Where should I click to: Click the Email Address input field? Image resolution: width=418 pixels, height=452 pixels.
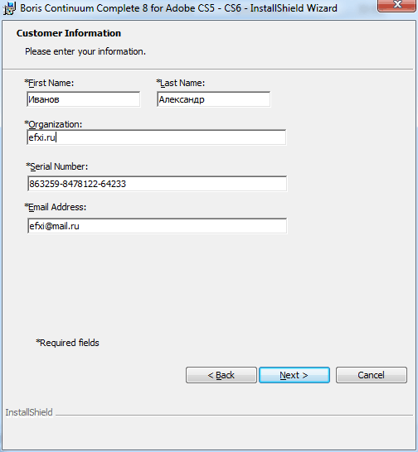click(158, 226)
